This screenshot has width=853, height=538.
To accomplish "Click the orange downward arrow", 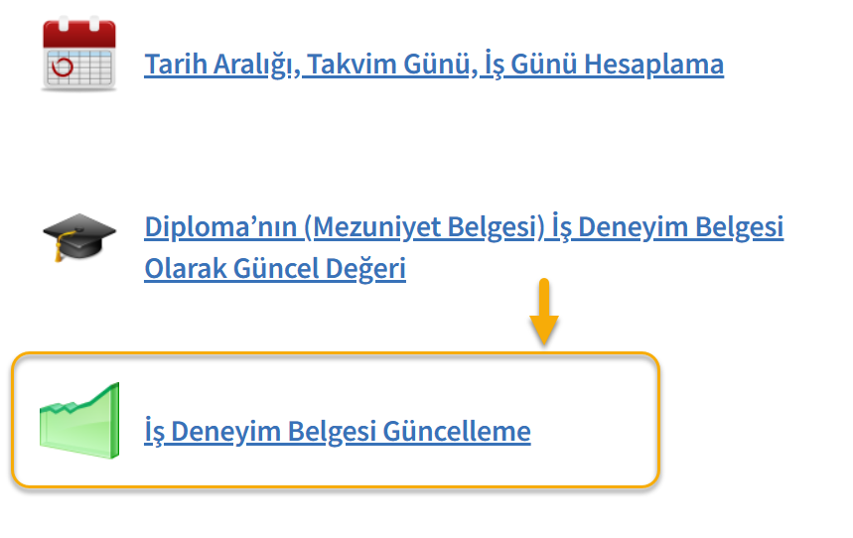I will [544, 312].
